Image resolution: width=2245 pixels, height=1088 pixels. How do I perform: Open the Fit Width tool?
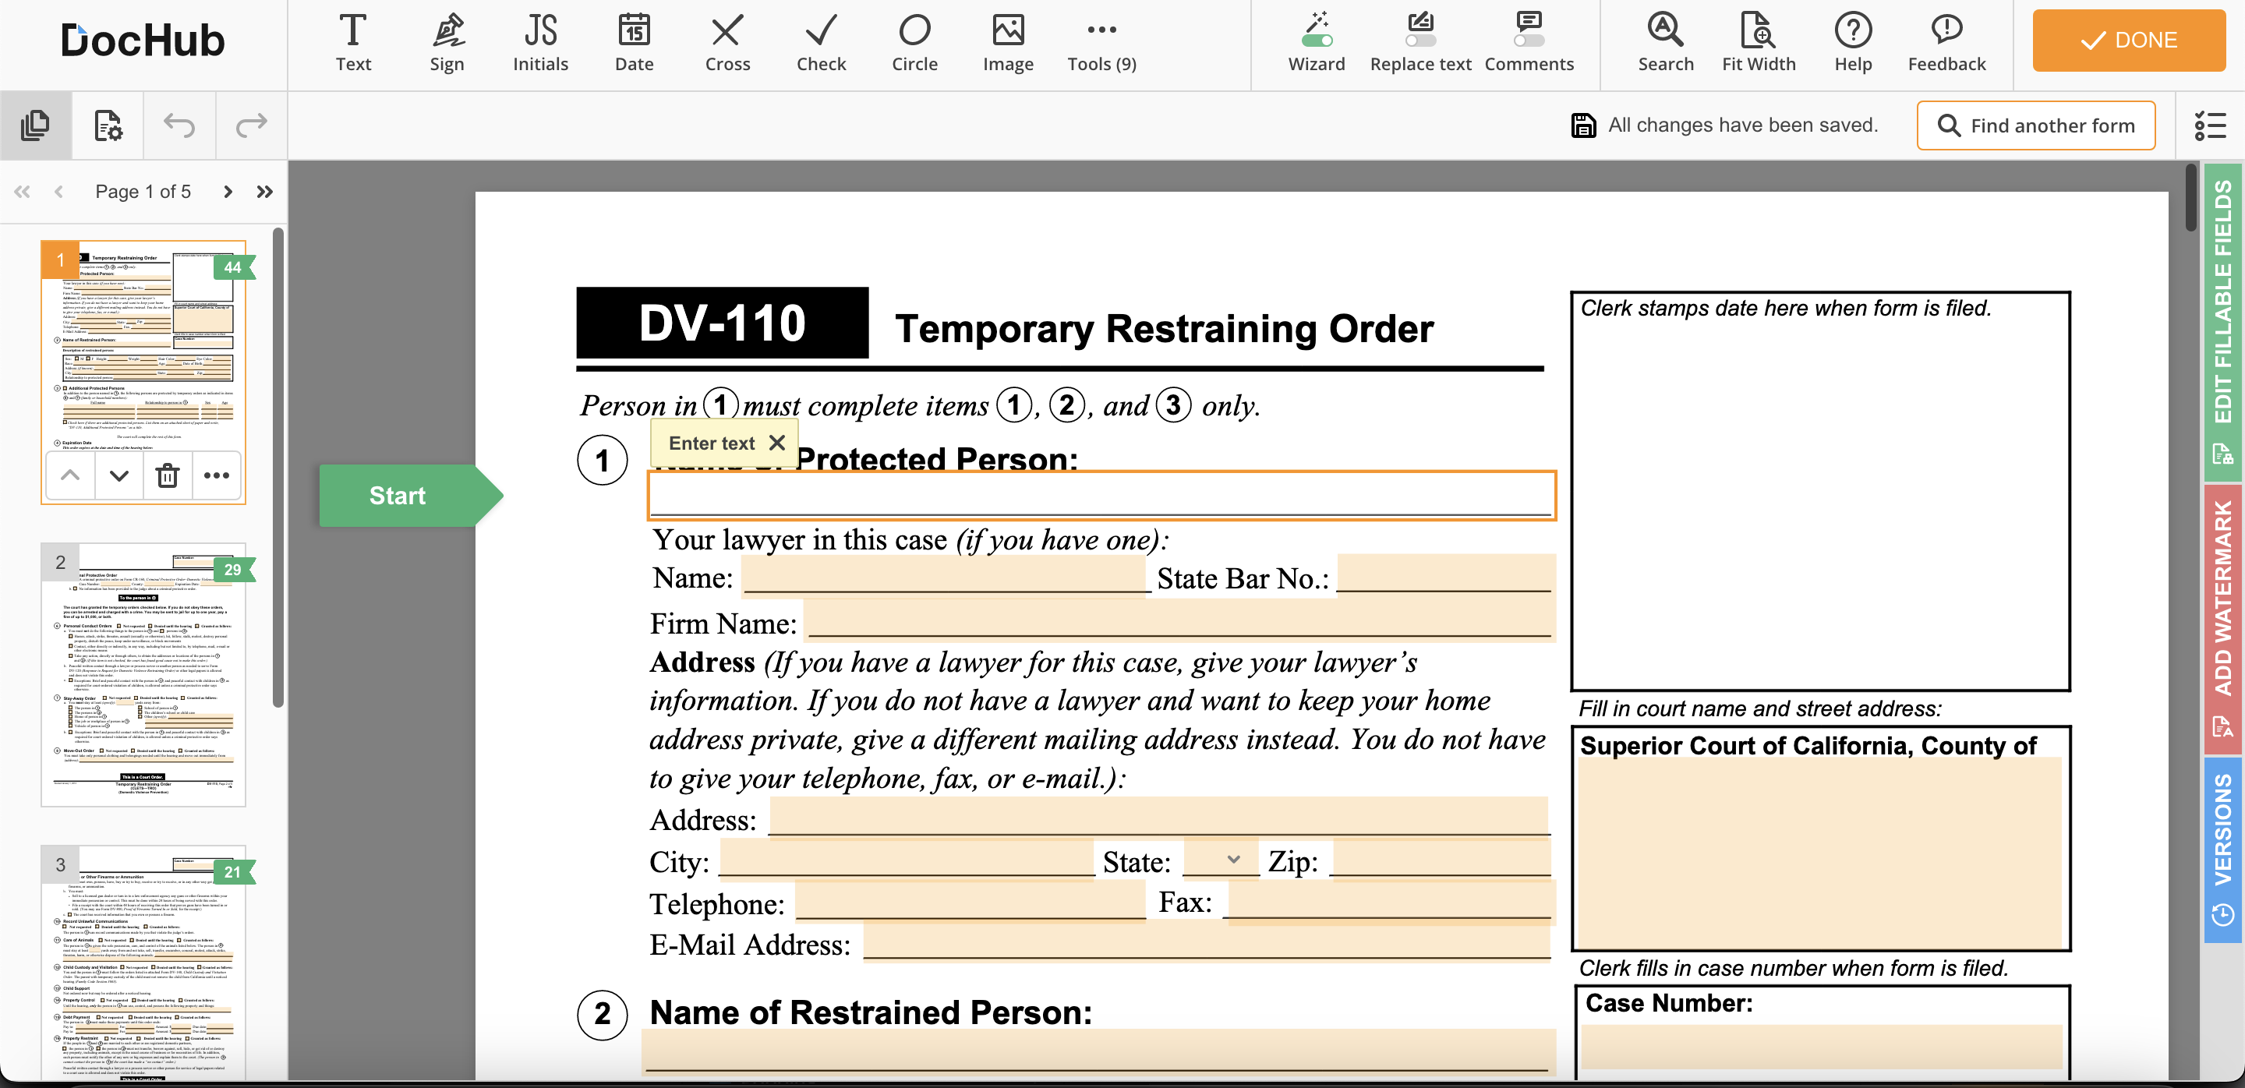1758,43
